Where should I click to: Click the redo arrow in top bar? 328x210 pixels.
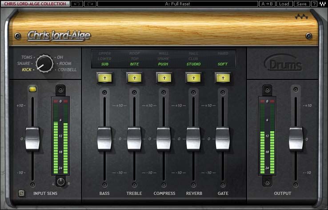coord(90,4)
